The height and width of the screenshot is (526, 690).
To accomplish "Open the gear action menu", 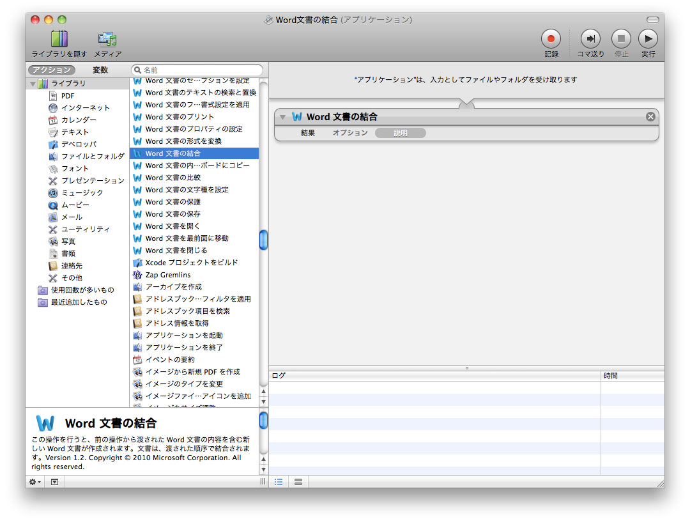I will tap(35, 482).
